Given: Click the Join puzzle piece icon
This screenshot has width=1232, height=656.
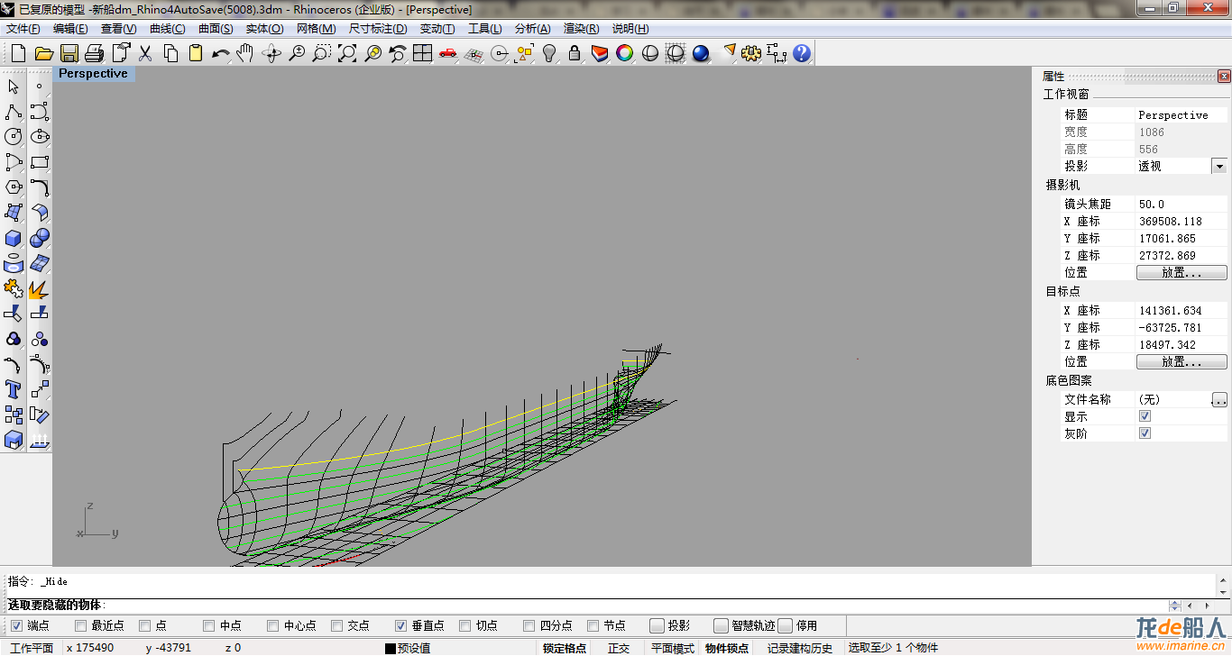Looking at the screenshot, I should 14,288.
